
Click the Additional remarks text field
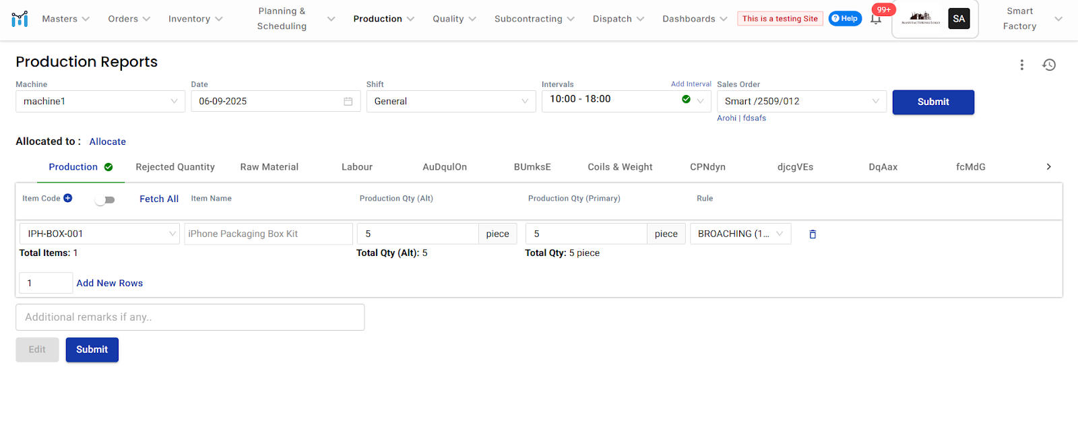pos(190,317)
